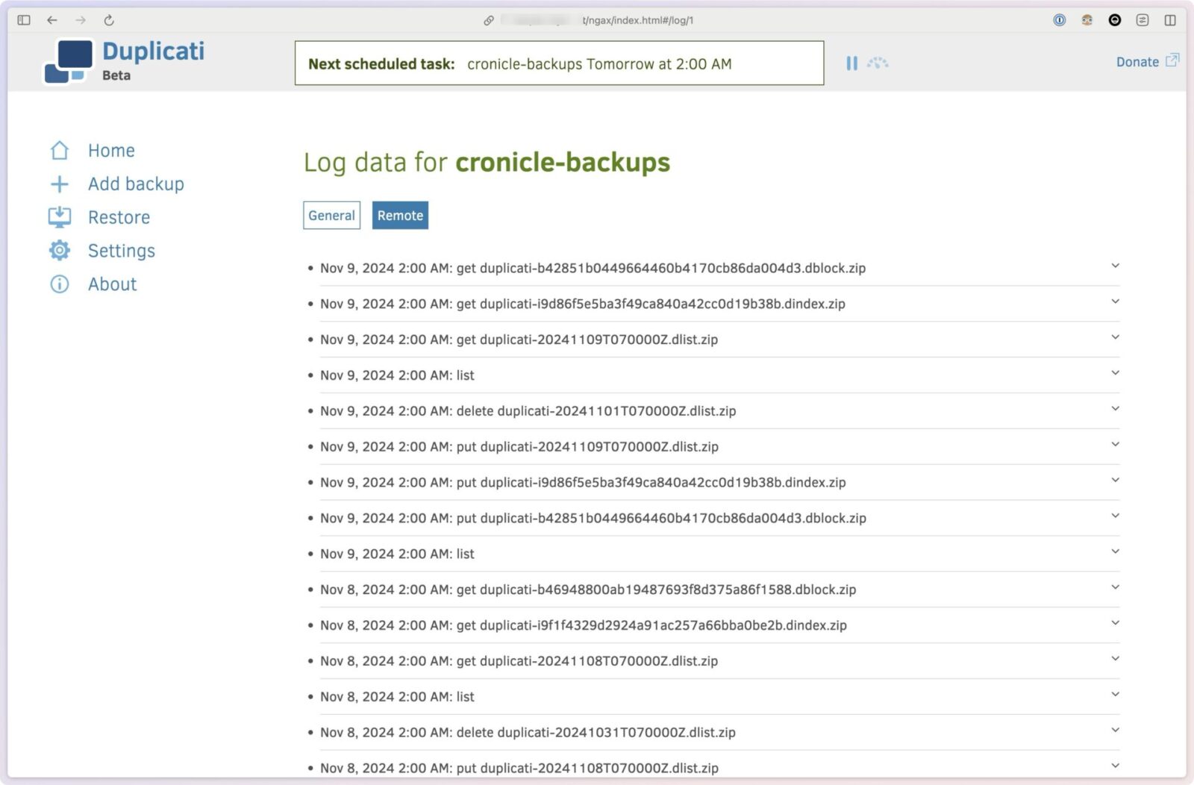
Task: Click the Home house icon
Action: pyautogui.click(x=60, y=151)
